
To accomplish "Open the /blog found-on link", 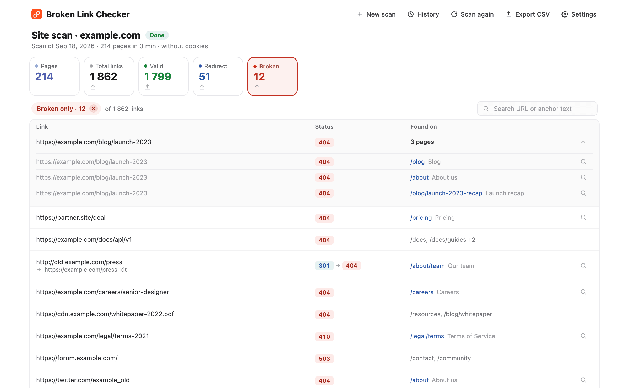I will pos(417,162).
